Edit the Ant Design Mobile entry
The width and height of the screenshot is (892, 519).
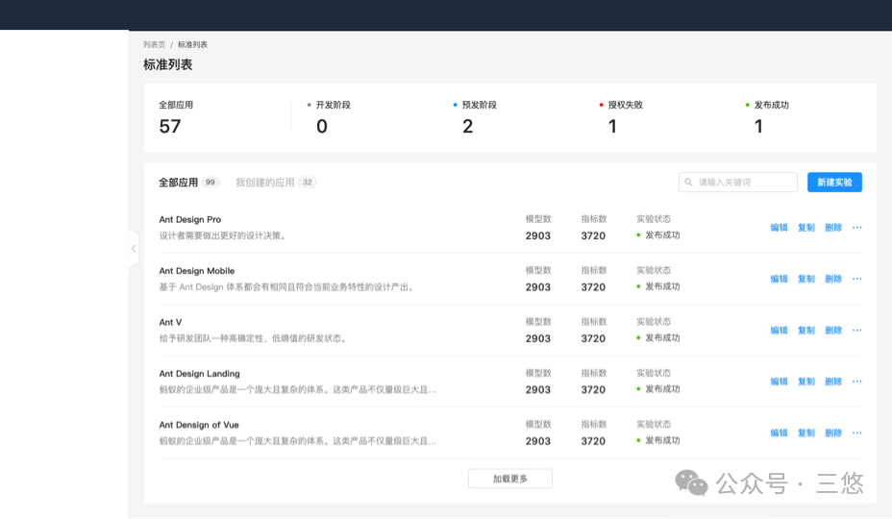pyautogui.click(x=779, y=279)
